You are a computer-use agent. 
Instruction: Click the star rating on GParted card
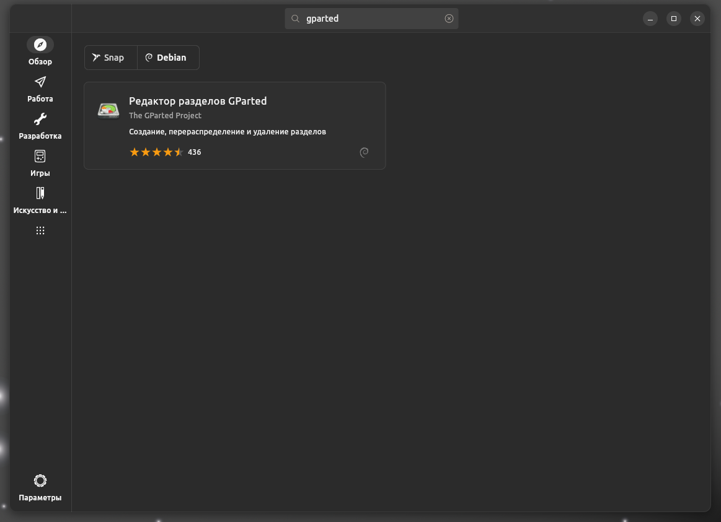tap(156, 152)
